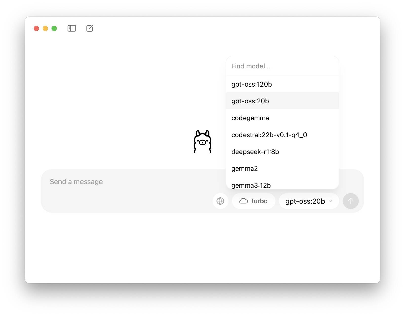The height and width of the screenshot is (316, 405).
Task: Pick deepseek-r1:8b from the list
Action: (282, 152)
